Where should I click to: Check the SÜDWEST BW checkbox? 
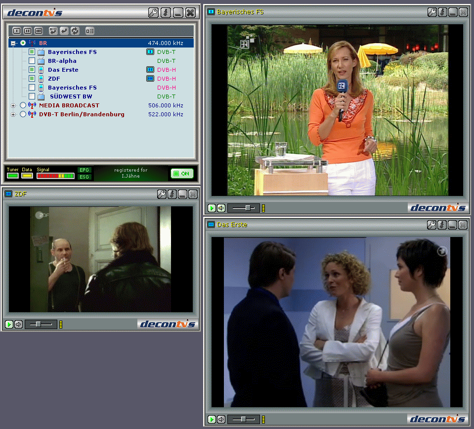point(32,96)
